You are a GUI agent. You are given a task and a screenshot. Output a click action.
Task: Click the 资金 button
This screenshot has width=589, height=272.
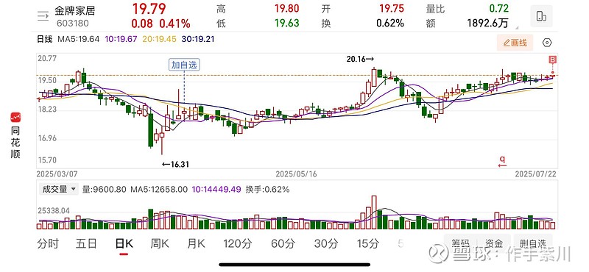[x=493, y=243]
